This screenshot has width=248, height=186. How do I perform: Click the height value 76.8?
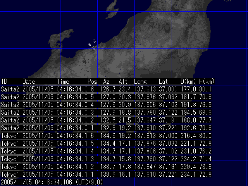pyautogui.click(x=205, y=105)
